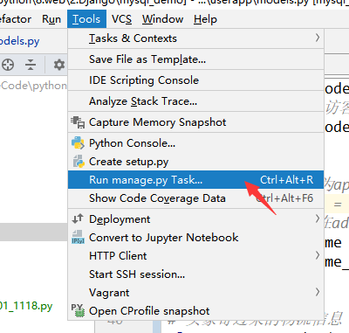Select Start SSH session
The height and width of the screenshot is (333, 349).
coord(195,274)
